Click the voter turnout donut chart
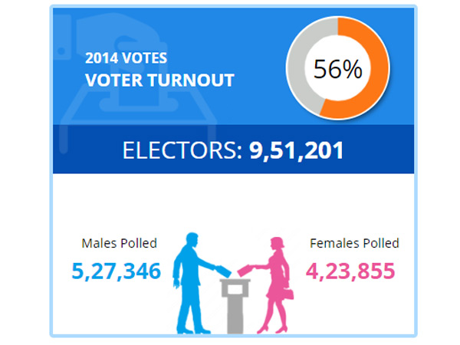460x345 pixels. [337, 69]
